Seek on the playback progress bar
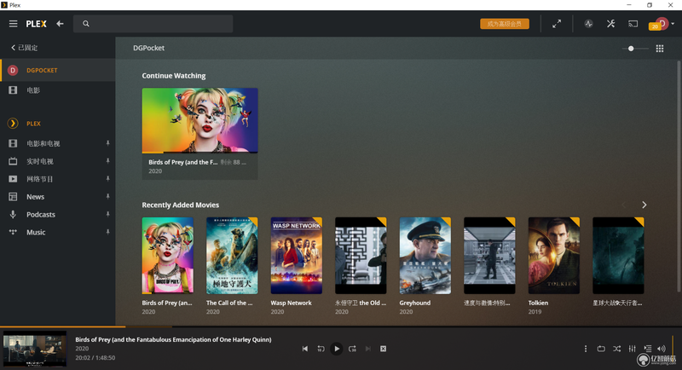 coord(341,326)
